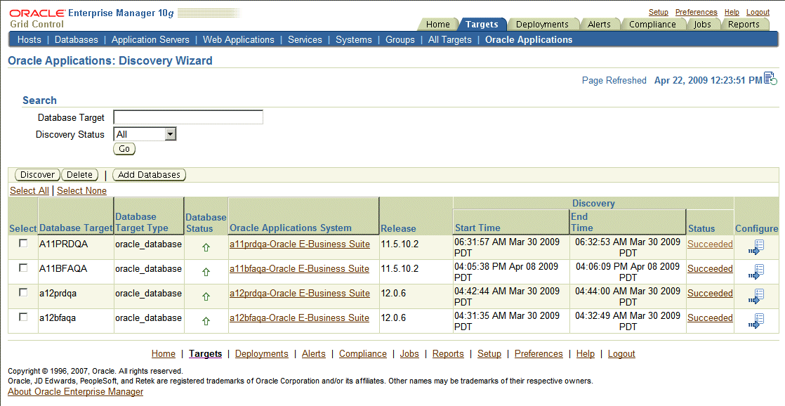Click the Select None link

coord(81,191)
